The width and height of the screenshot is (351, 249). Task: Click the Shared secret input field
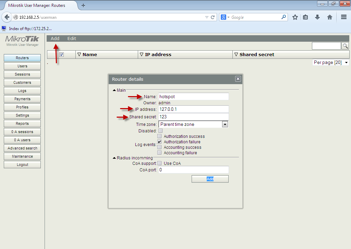193,117
